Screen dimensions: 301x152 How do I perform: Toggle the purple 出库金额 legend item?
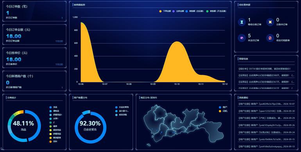click(x=178, y=11)
